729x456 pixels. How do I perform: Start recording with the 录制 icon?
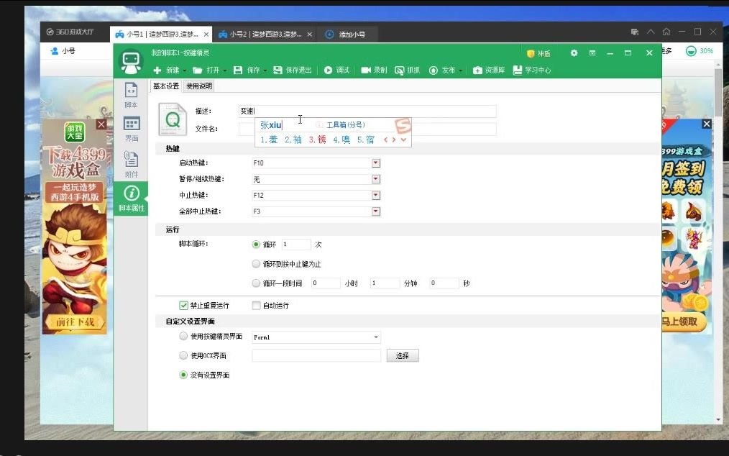point(373,70)
